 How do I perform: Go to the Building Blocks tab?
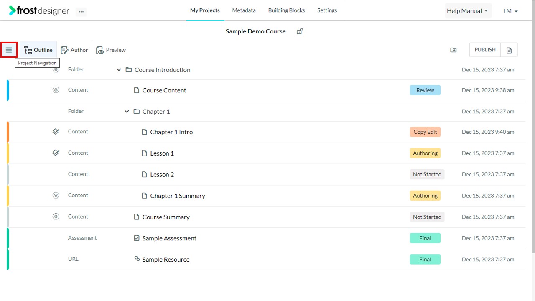[x=286, y=10]
